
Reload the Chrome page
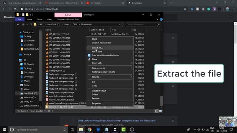(x=15, y=9)
